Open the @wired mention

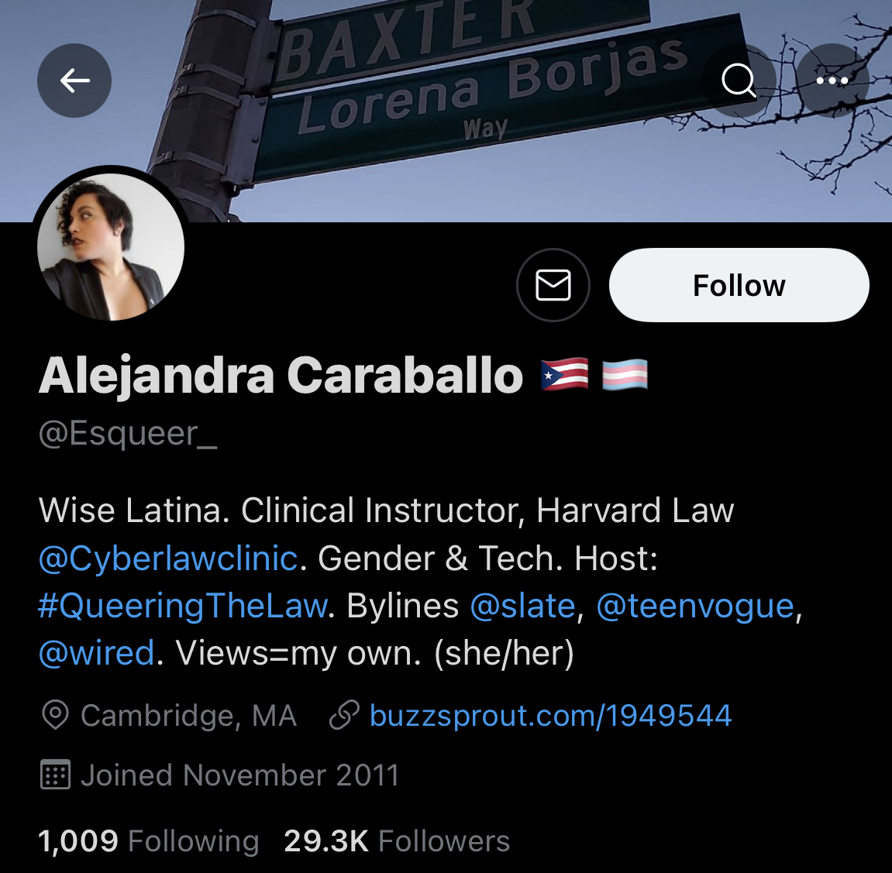(x=97, y=653)
